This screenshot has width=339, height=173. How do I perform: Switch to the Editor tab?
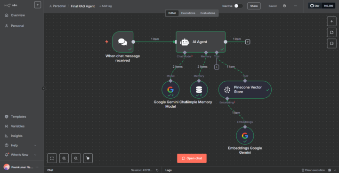tap(172, 13)
